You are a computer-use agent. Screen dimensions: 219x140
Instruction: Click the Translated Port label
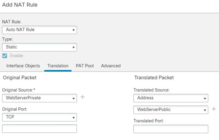[149, 121]
